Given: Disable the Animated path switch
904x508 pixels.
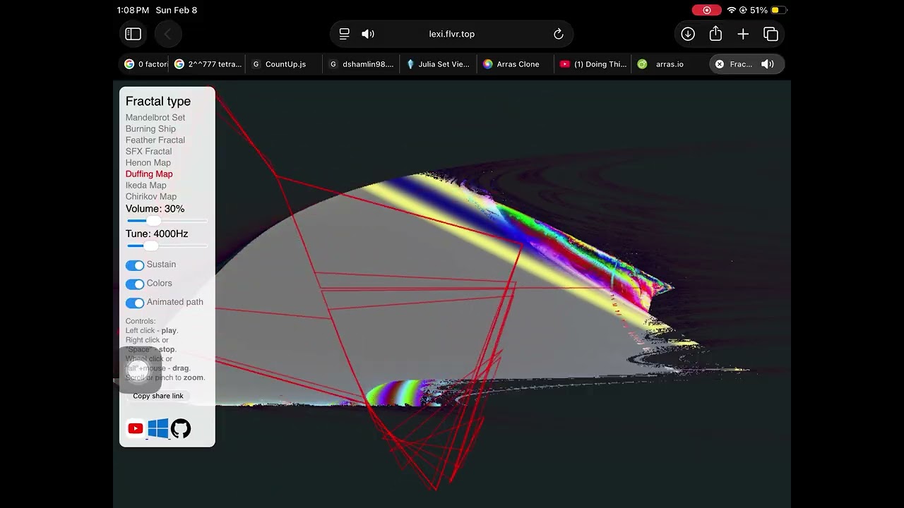Looking at the screenshot, I should tap(135, 303).
